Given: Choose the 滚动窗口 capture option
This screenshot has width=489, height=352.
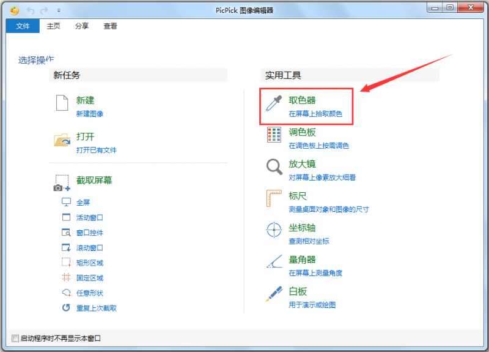Looking at the screenshot, I should [89, 248].
